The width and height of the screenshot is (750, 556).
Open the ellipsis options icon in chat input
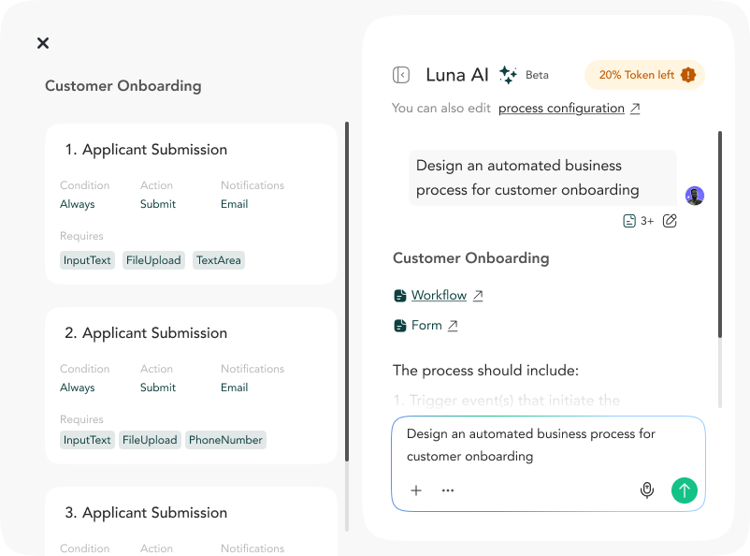point(448,490)
